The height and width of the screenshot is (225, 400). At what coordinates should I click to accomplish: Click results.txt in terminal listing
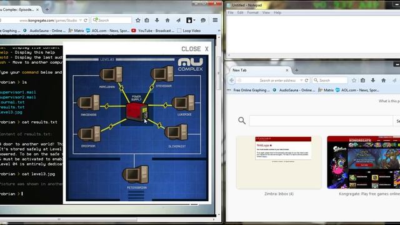click(12, 107)
